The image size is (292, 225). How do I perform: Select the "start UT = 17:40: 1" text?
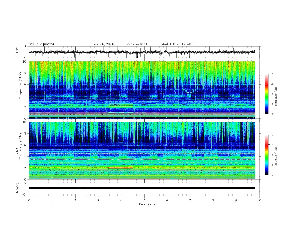pos(178,44)
